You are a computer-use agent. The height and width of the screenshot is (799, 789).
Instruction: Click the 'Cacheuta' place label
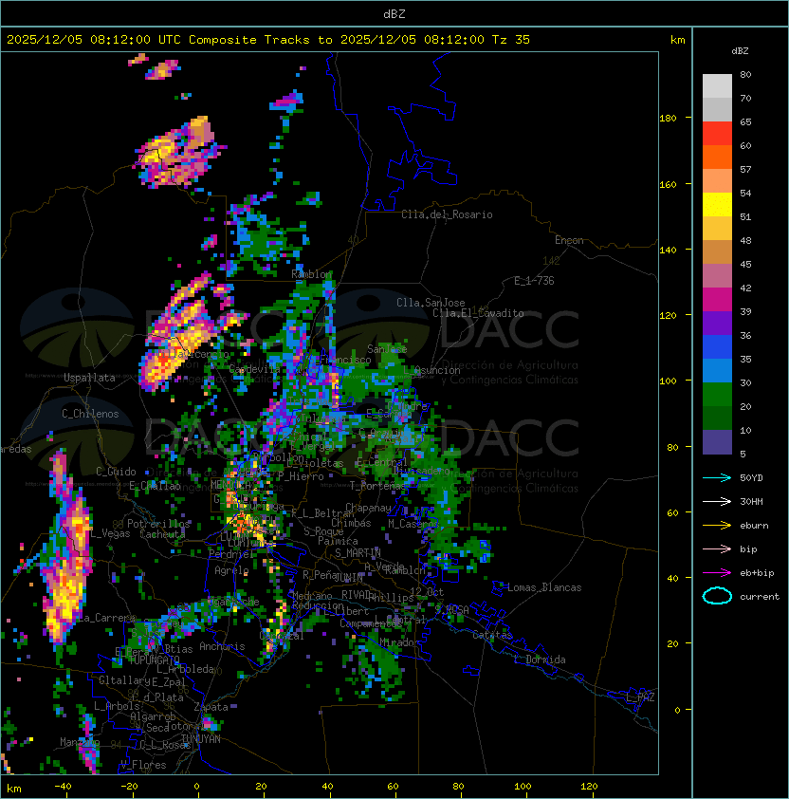(x=162, y=534)
